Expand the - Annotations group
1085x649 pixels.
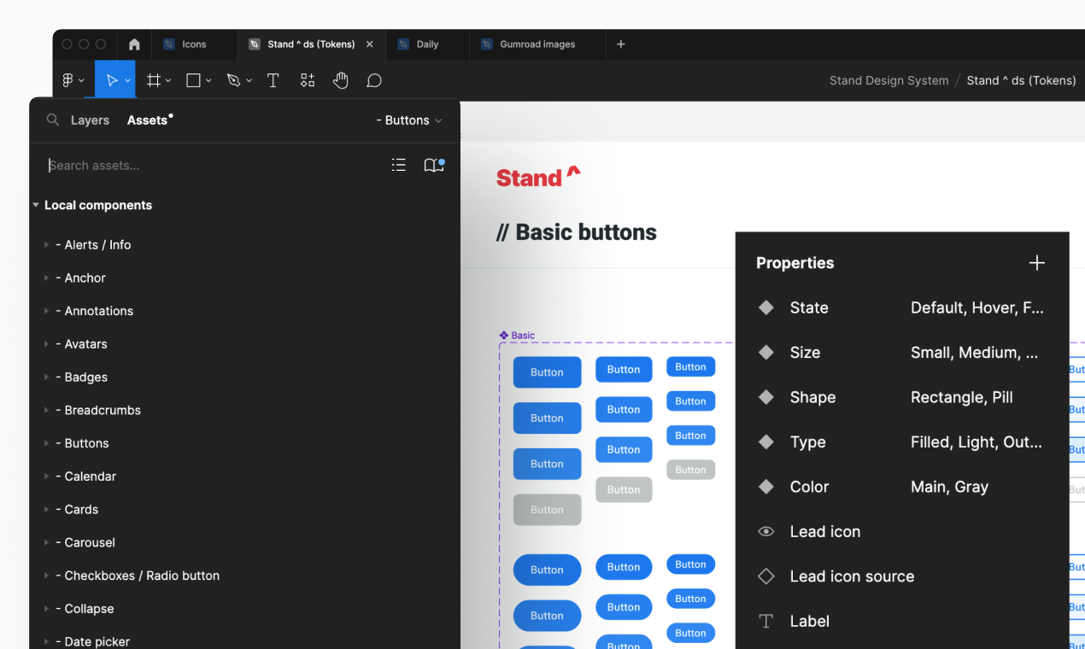47,311
